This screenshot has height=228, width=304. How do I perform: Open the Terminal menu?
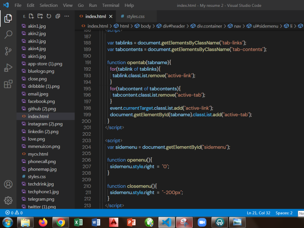[111, 5]
